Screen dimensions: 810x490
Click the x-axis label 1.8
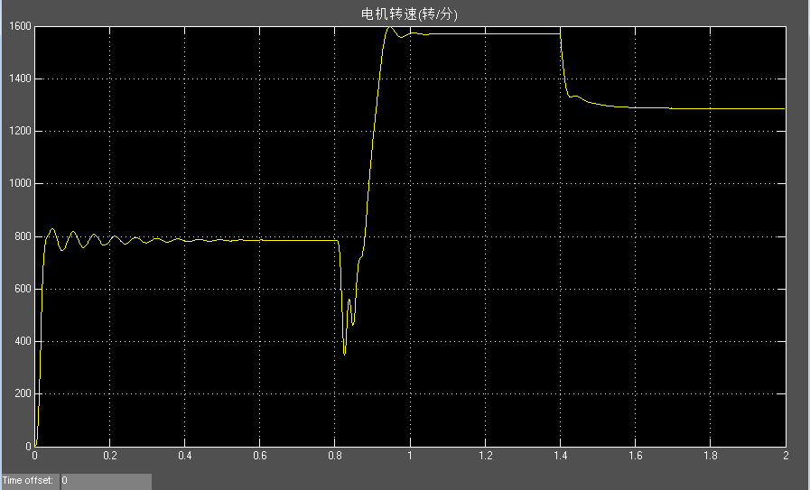coord(711,456)
